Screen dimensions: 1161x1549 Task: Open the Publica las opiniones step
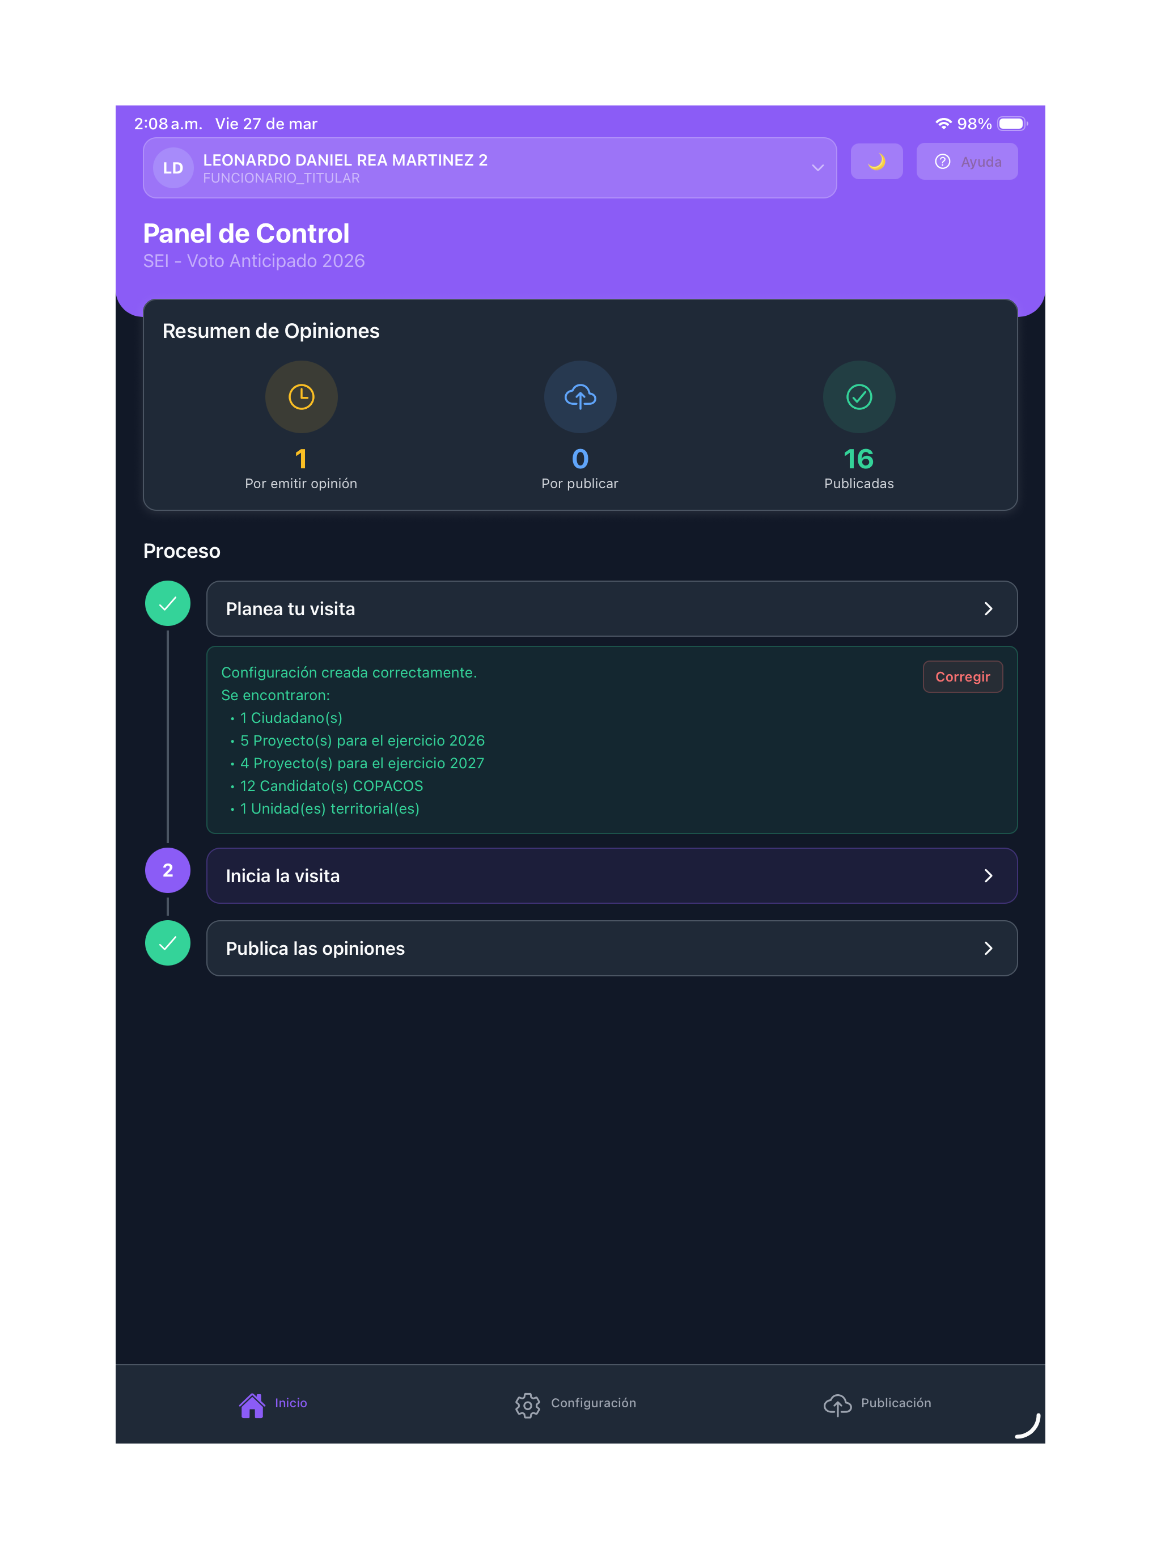[x=611, y=948]
